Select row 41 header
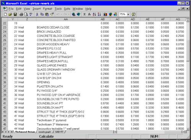The image size is (191, 140). [5, 103]
